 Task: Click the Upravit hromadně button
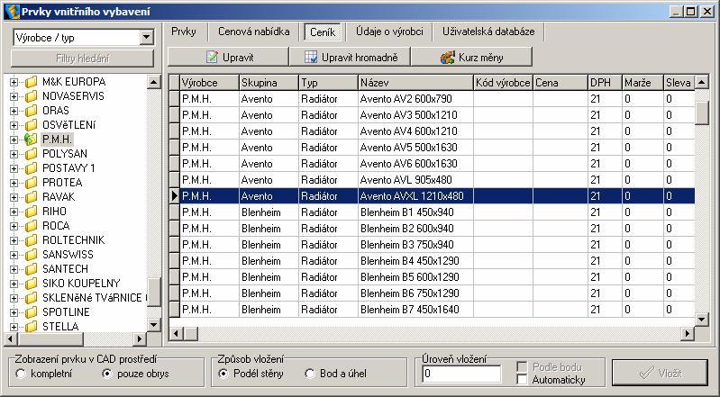(351, 58)
